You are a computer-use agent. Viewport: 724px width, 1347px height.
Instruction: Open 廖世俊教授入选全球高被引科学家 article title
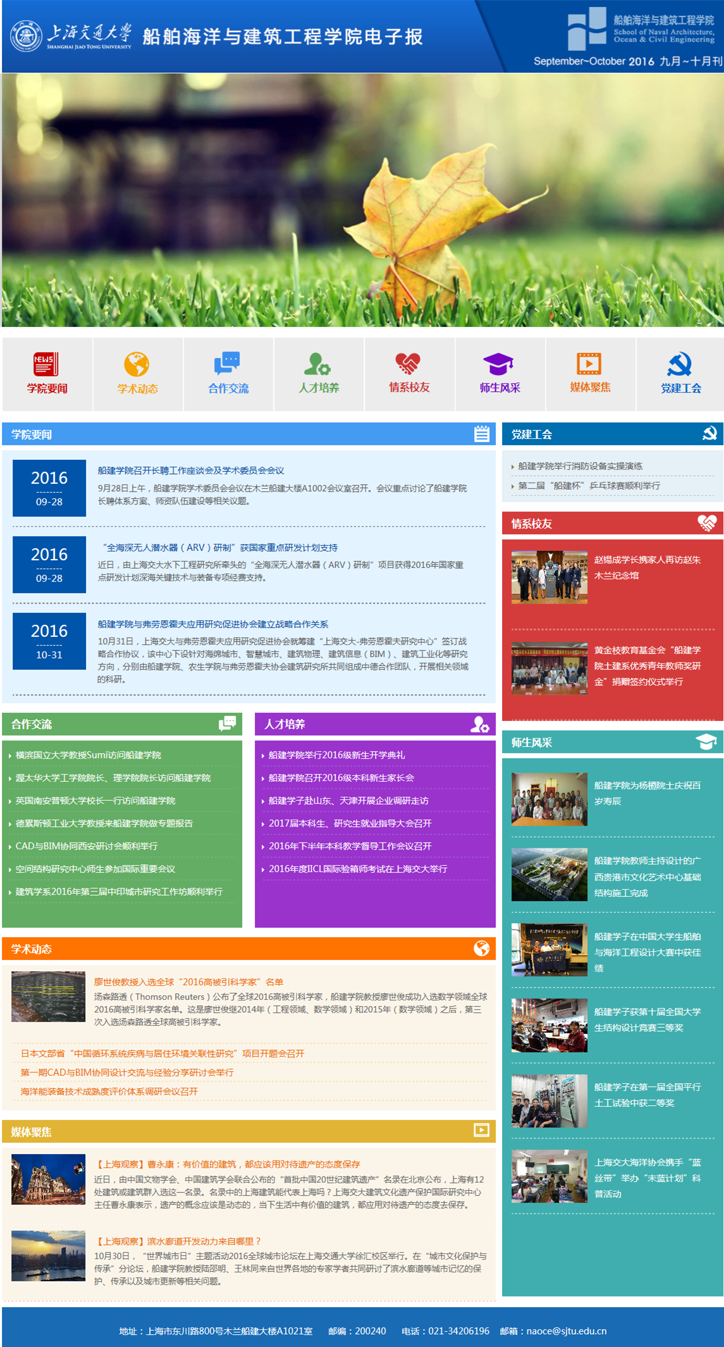(x=188, y=982)
